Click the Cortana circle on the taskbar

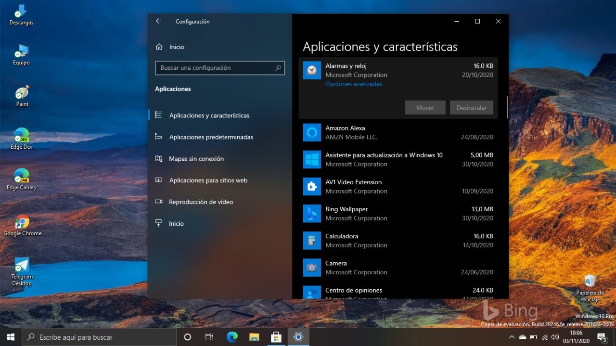tap(187, 337)
